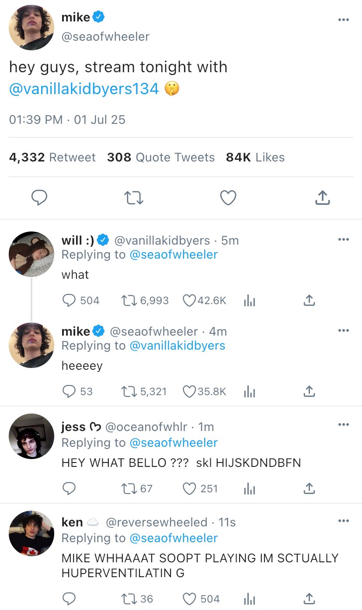Reply to ken's tweet
Viewport: 362px width, 610px height.
point(69,599)
